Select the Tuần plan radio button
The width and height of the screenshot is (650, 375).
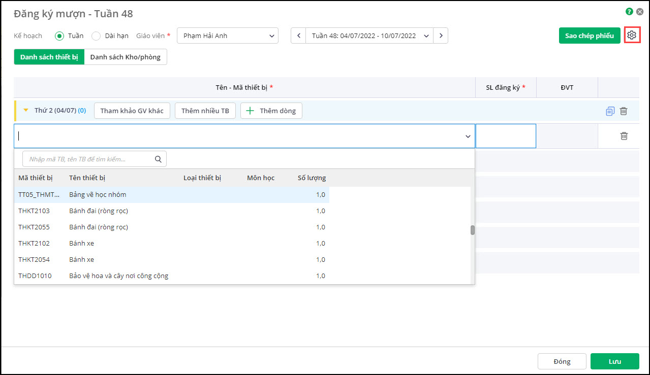click(59, 36)
